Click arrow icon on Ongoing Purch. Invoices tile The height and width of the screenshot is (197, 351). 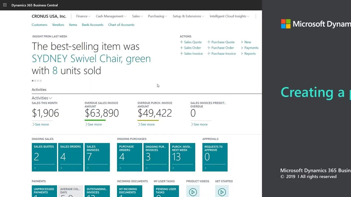point(146,168)
